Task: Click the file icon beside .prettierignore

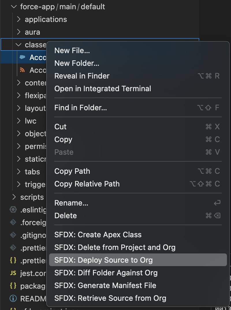Action: coord(13,248)
